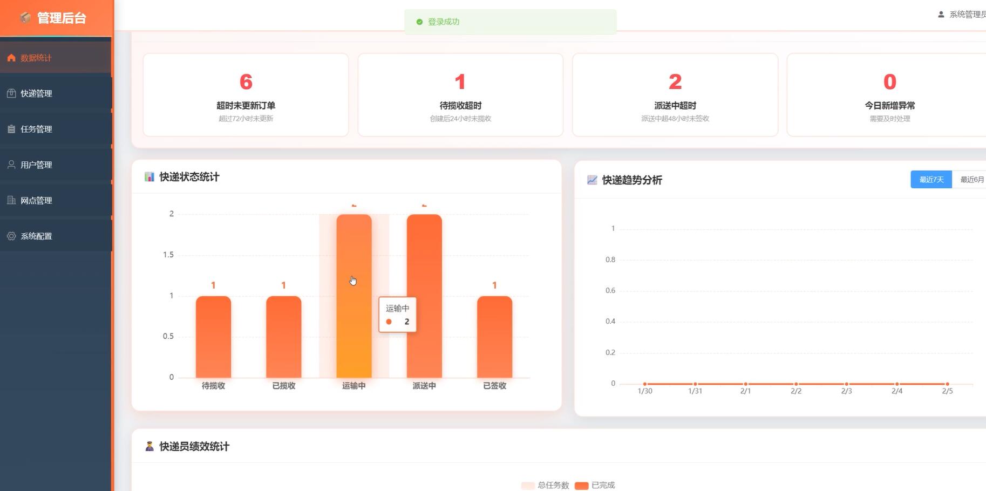Screen dimensions: 986x491
Task: Open 系统配置 in the sidebar
Action: point(56,236)
